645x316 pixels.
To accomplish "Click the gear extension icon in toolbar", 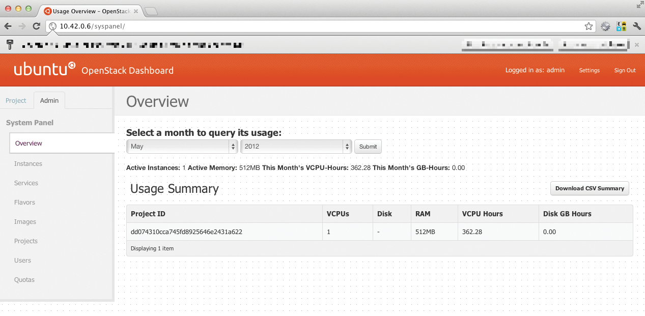I will coord(605,26).
